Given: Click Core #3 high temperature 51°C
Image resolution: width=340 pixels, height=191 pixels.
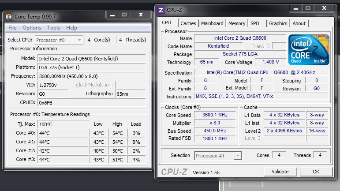Looking at the screenshot, I should 118,160.
